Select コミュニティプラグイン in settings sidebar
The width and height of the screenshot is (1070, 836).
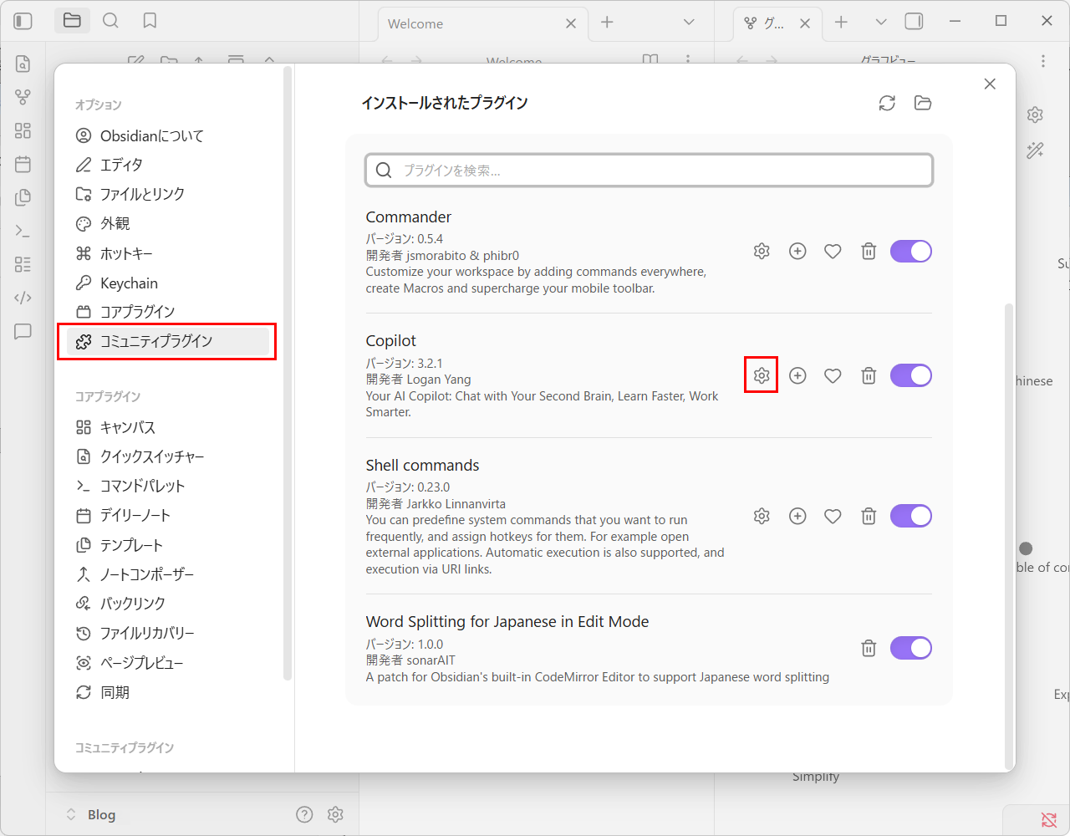pyautogui.click(x=156, y=341)
